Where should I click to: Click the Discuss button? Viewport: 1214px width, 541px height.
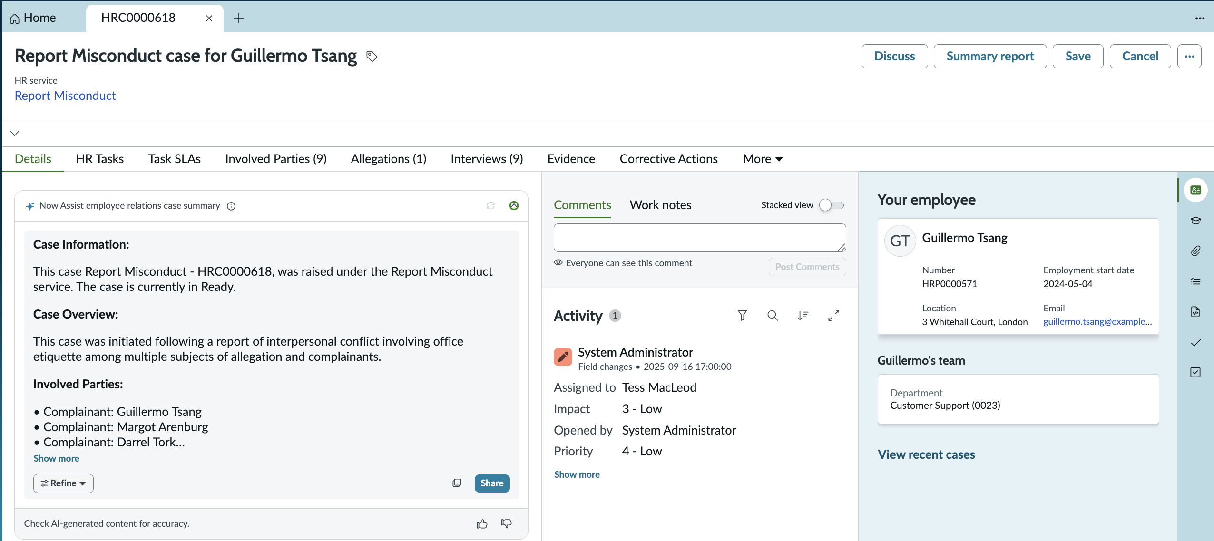coord(894,56)
